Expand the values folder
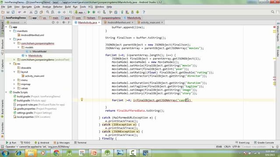Image resolution: width=280 pixels, height=157 pixels. [x=14, y=88]
